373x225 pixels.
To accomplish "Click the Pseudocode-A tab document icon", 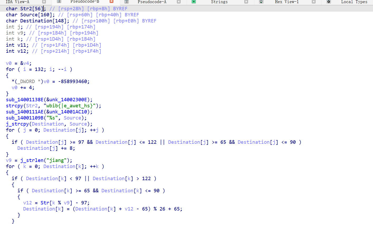I will click(127, 2).
